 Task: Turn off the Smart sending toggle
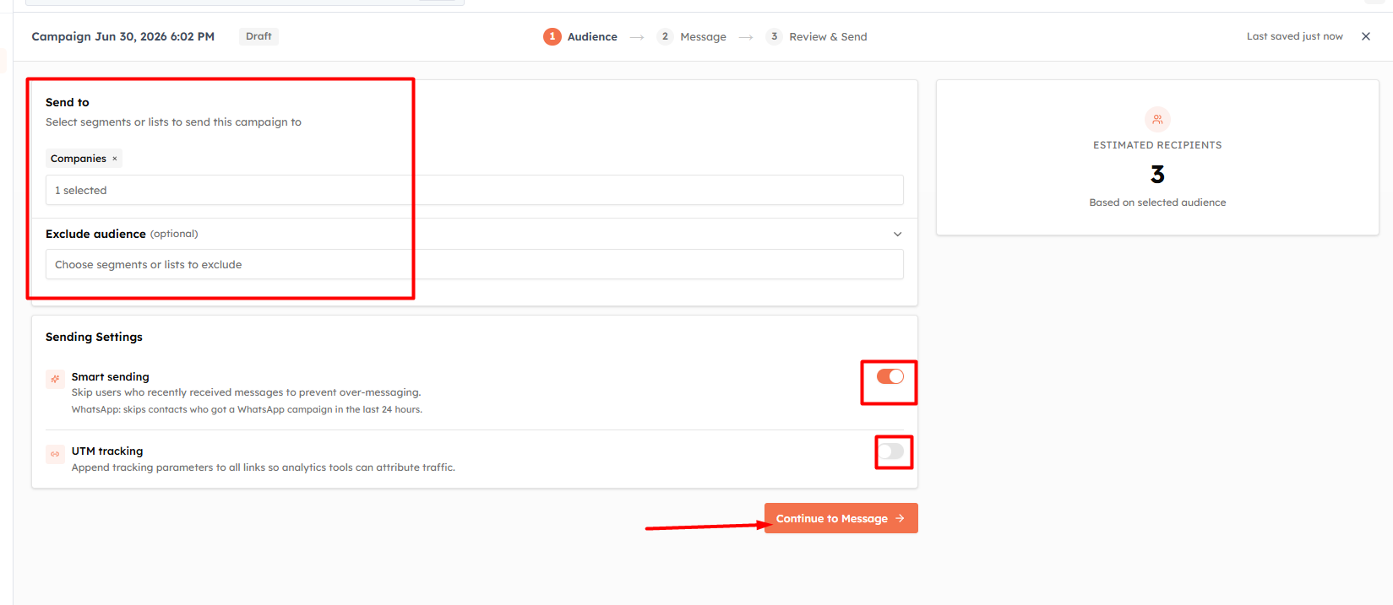890,376
